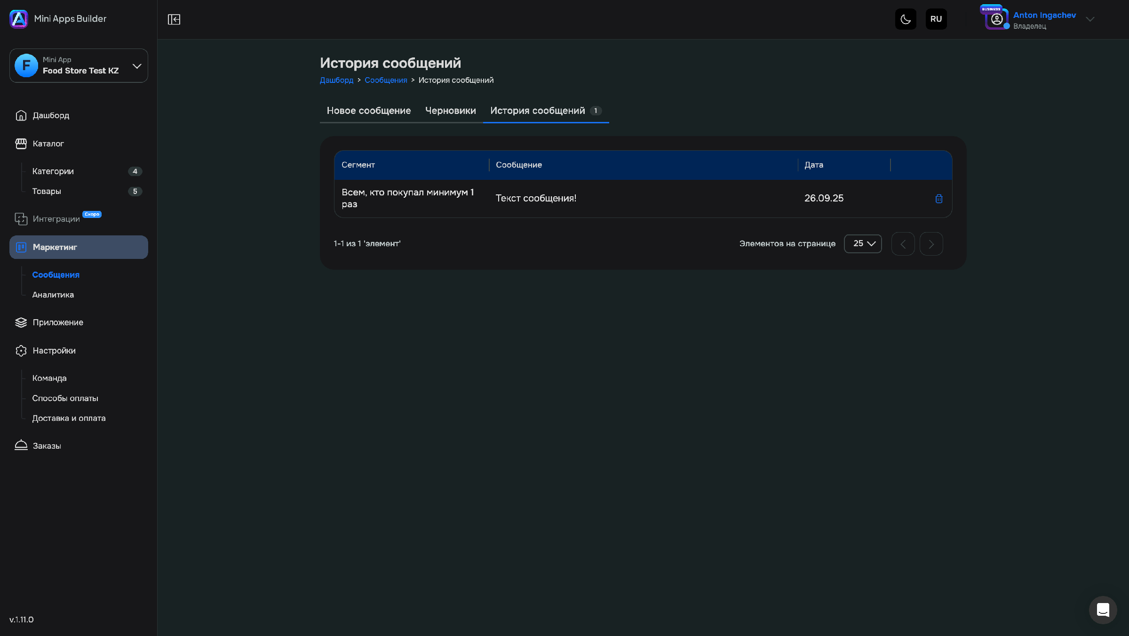Follow the Сообщения breadcrumb link

tap(386, 80)
